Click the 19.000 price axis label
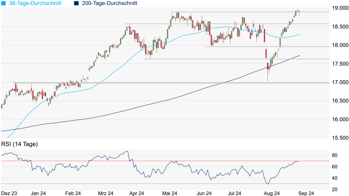349x196 pixels. click(339, 8)
